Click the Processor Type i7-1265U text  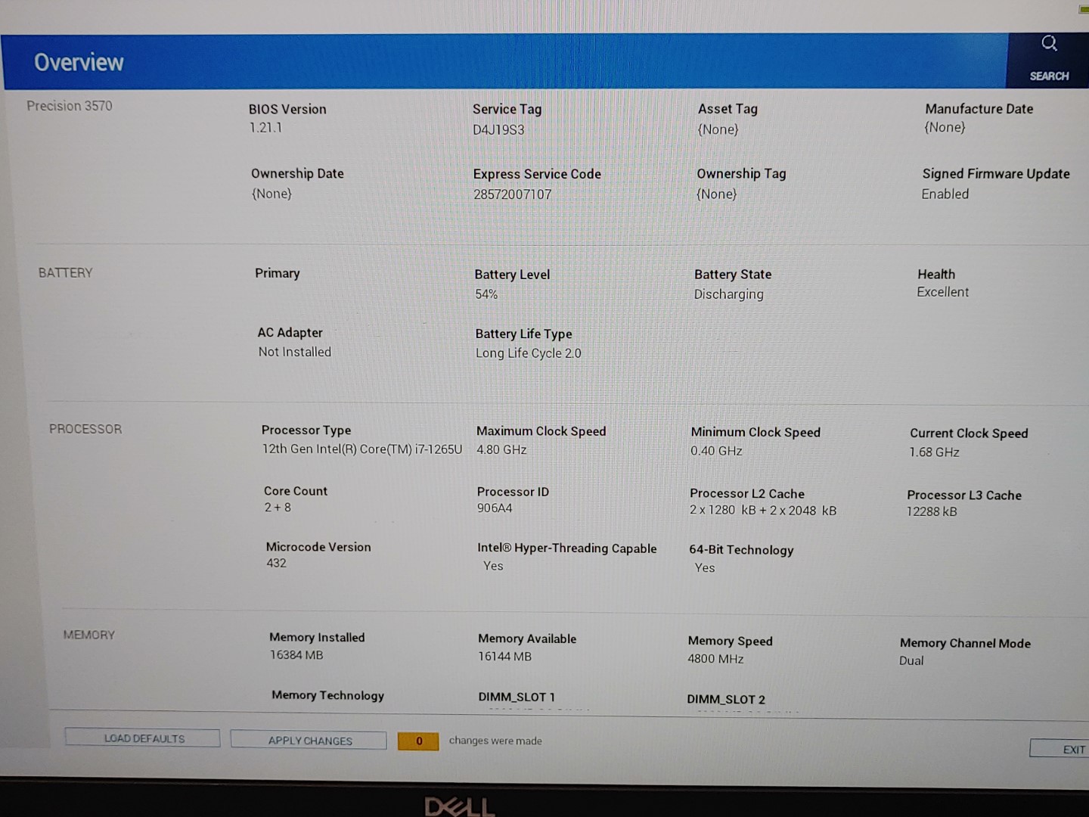click(x=361, y=449)
